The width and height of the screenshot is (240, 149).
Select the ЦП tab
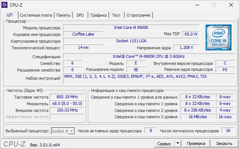pyautogui.click(x=10, y=15)
